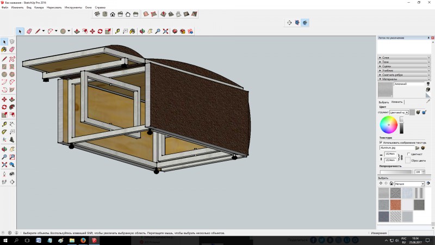Pick the Paint Bucket tool in left toolbar
Screen dimensions: 435x245
4,50
